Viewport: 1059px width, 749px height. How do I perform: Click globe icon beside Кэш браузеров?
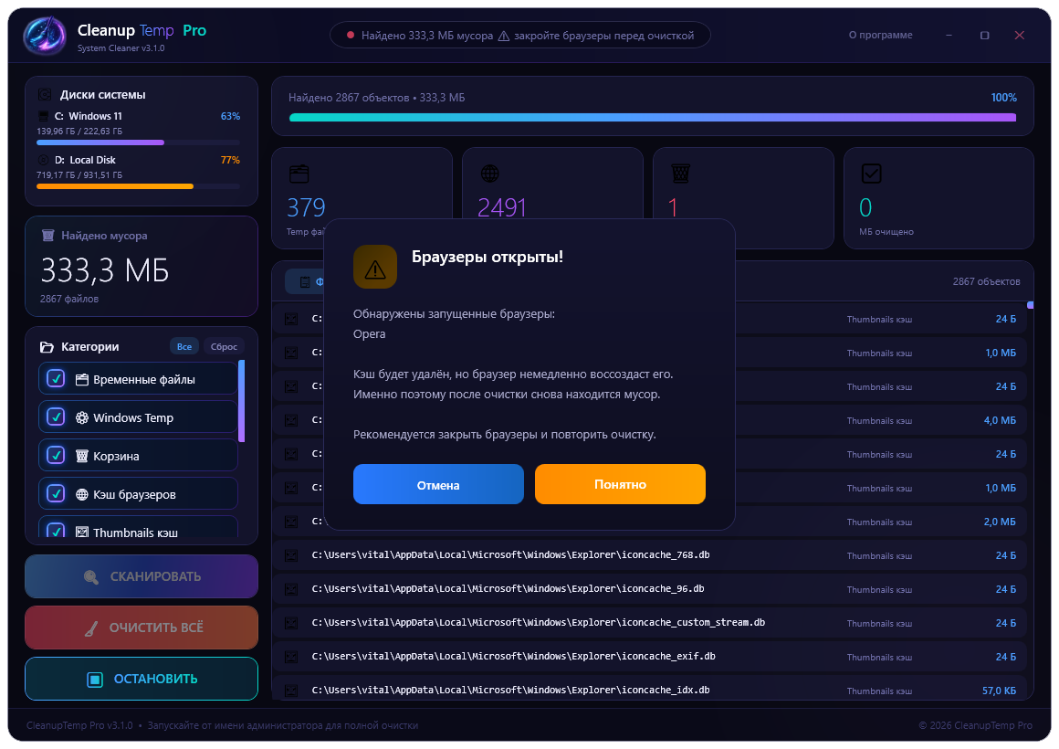coord(82,495)
